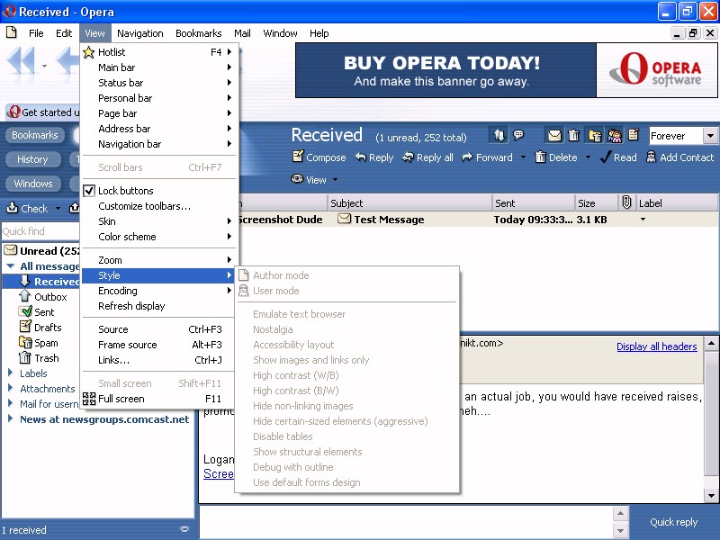Select the Trash folder in the mail panel
This screenshot has height=540, width=720.
click(x=46, y=358)
